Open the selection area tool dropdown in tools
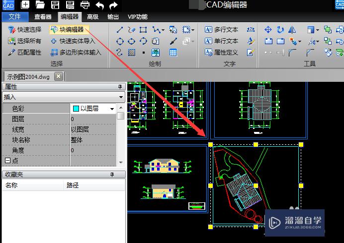Image resolution: width=344 pixels, height=243 pixels. coord(318,30)
